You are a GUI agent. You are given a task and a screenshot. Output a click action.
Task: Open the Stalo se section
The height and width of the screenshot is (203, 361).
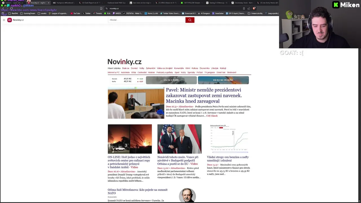point(126,68)
